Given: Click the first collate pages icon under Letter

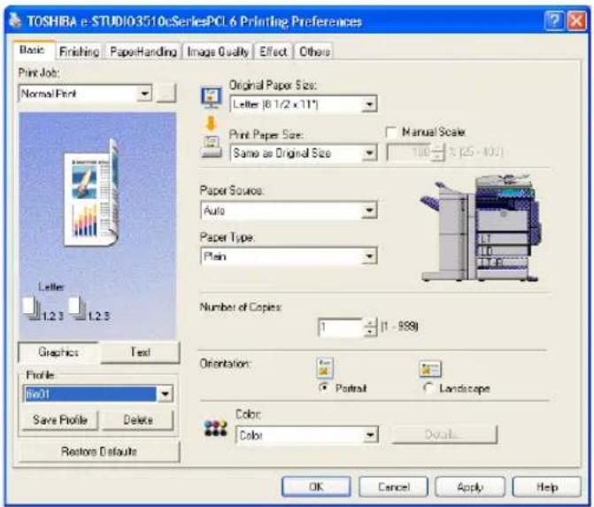Looking at the screenshot, I should 32,308.
